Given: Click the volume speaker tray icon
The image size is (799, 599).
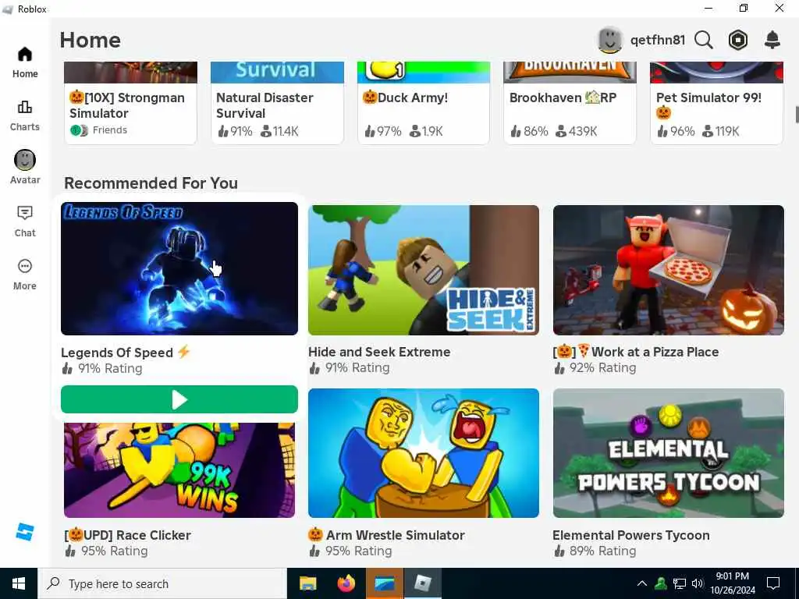Looking at the screenshot, I should tap(698, 583).
